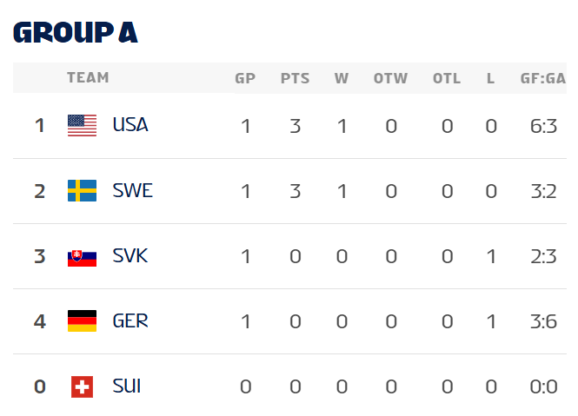Open the USA team link
Image resolution: width=578 pixels, height=416 pixels.
pos(130,125)
